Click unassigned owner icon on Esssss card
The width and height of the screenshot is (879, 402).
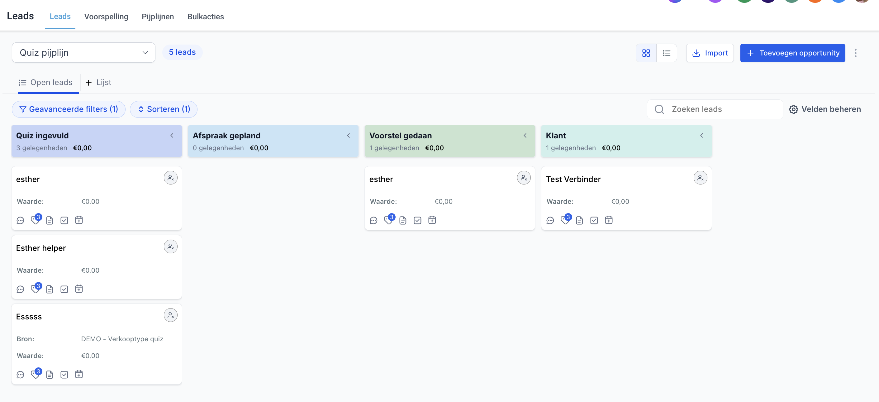tap(171, 315)
